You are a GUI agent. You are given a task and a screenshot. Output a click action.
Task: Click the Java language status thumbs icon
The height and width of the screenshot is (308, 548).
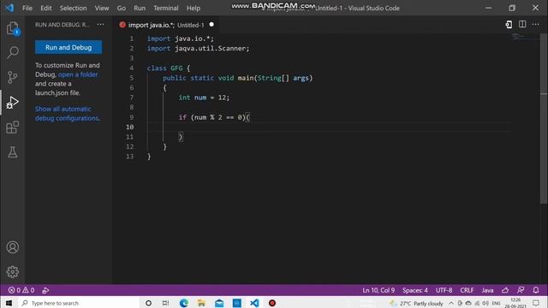click(505, 290)
